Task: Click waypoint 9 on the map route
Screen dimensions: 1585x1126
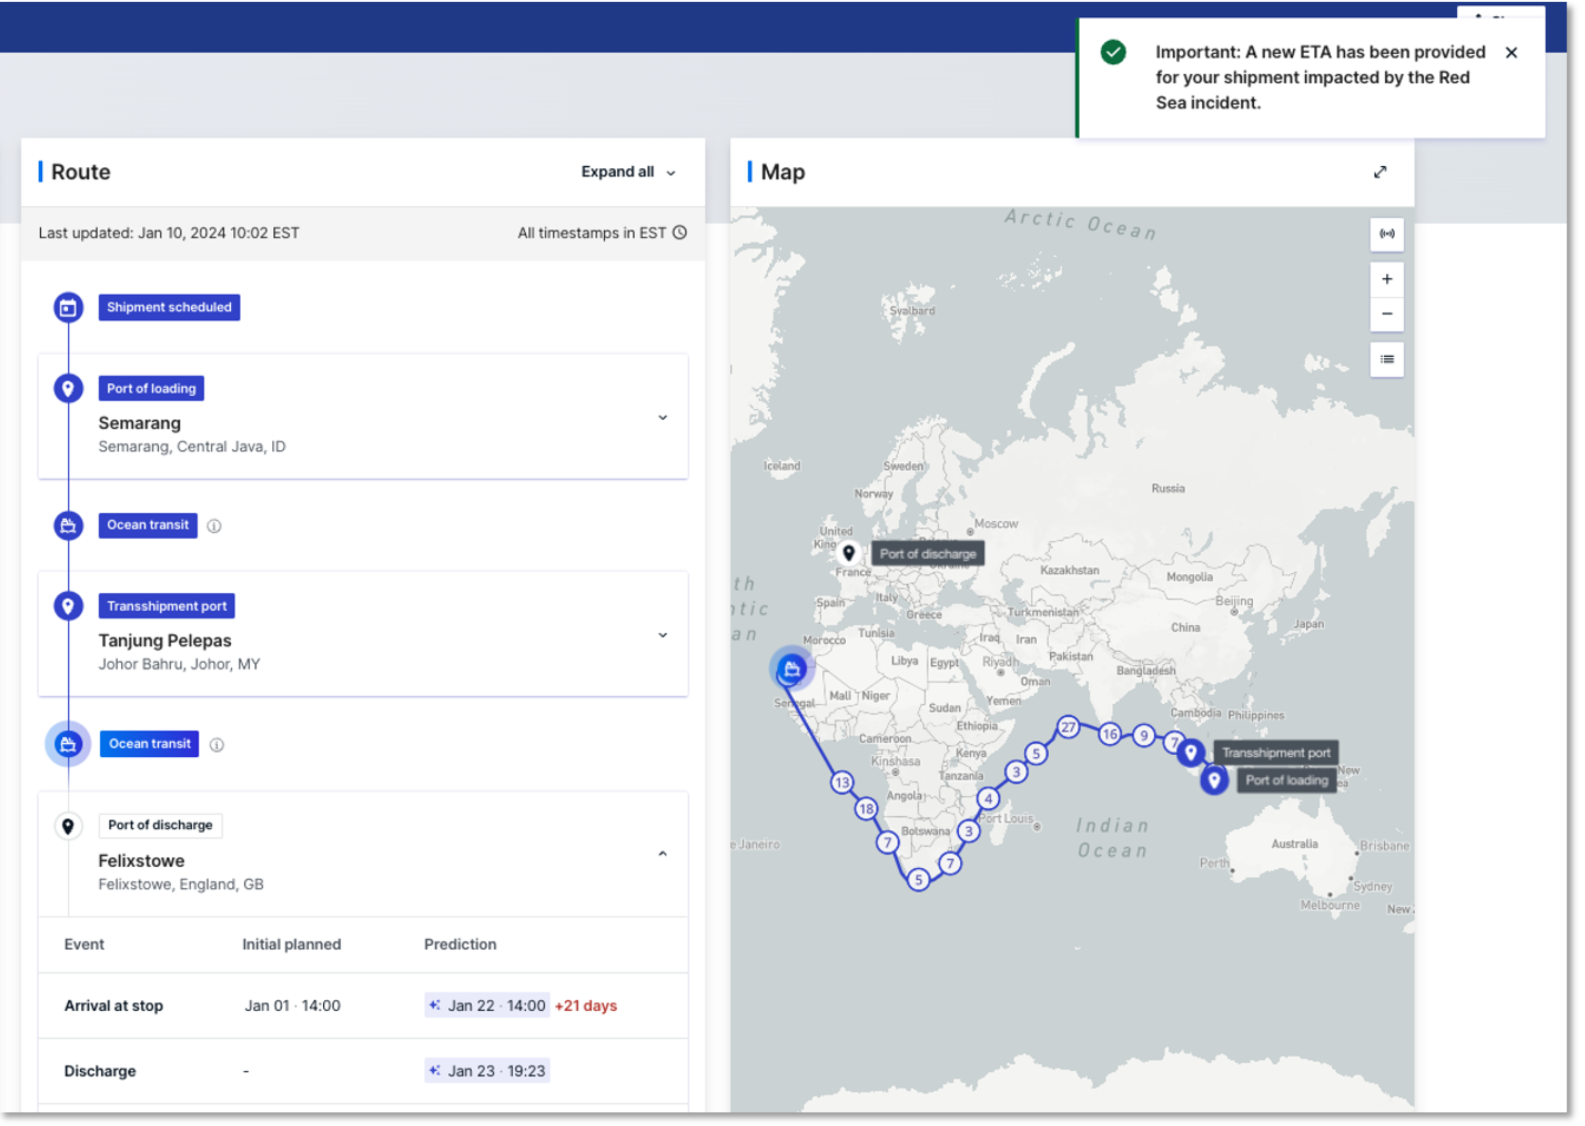Action: click(x=1144, y=737)
